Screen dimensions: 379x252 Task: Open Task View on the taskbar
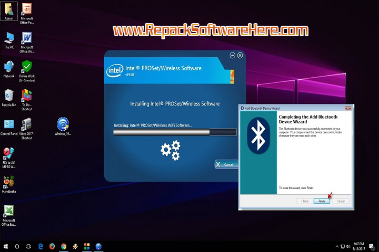[28, 246]
